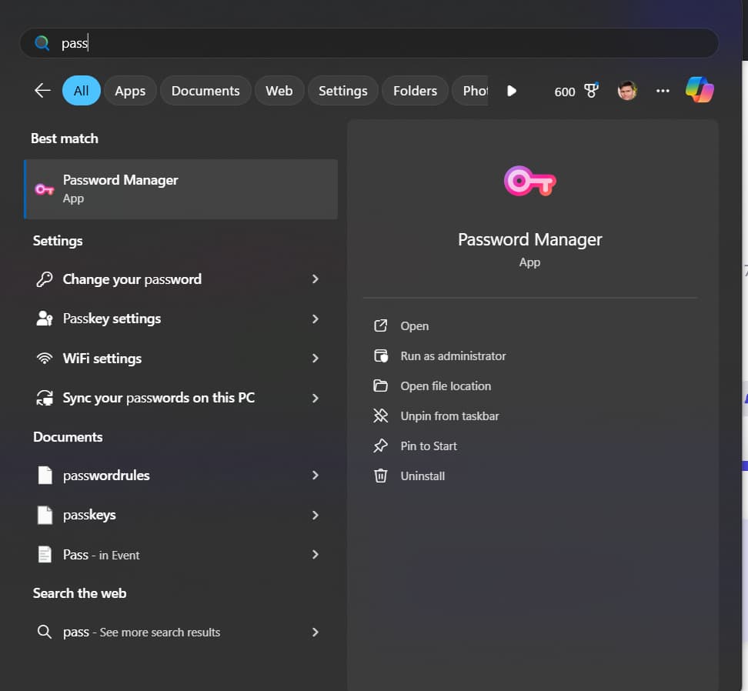The image size is (748, 691).
Task: Click the search magnifier icon in search box
Action: [42, 43]
